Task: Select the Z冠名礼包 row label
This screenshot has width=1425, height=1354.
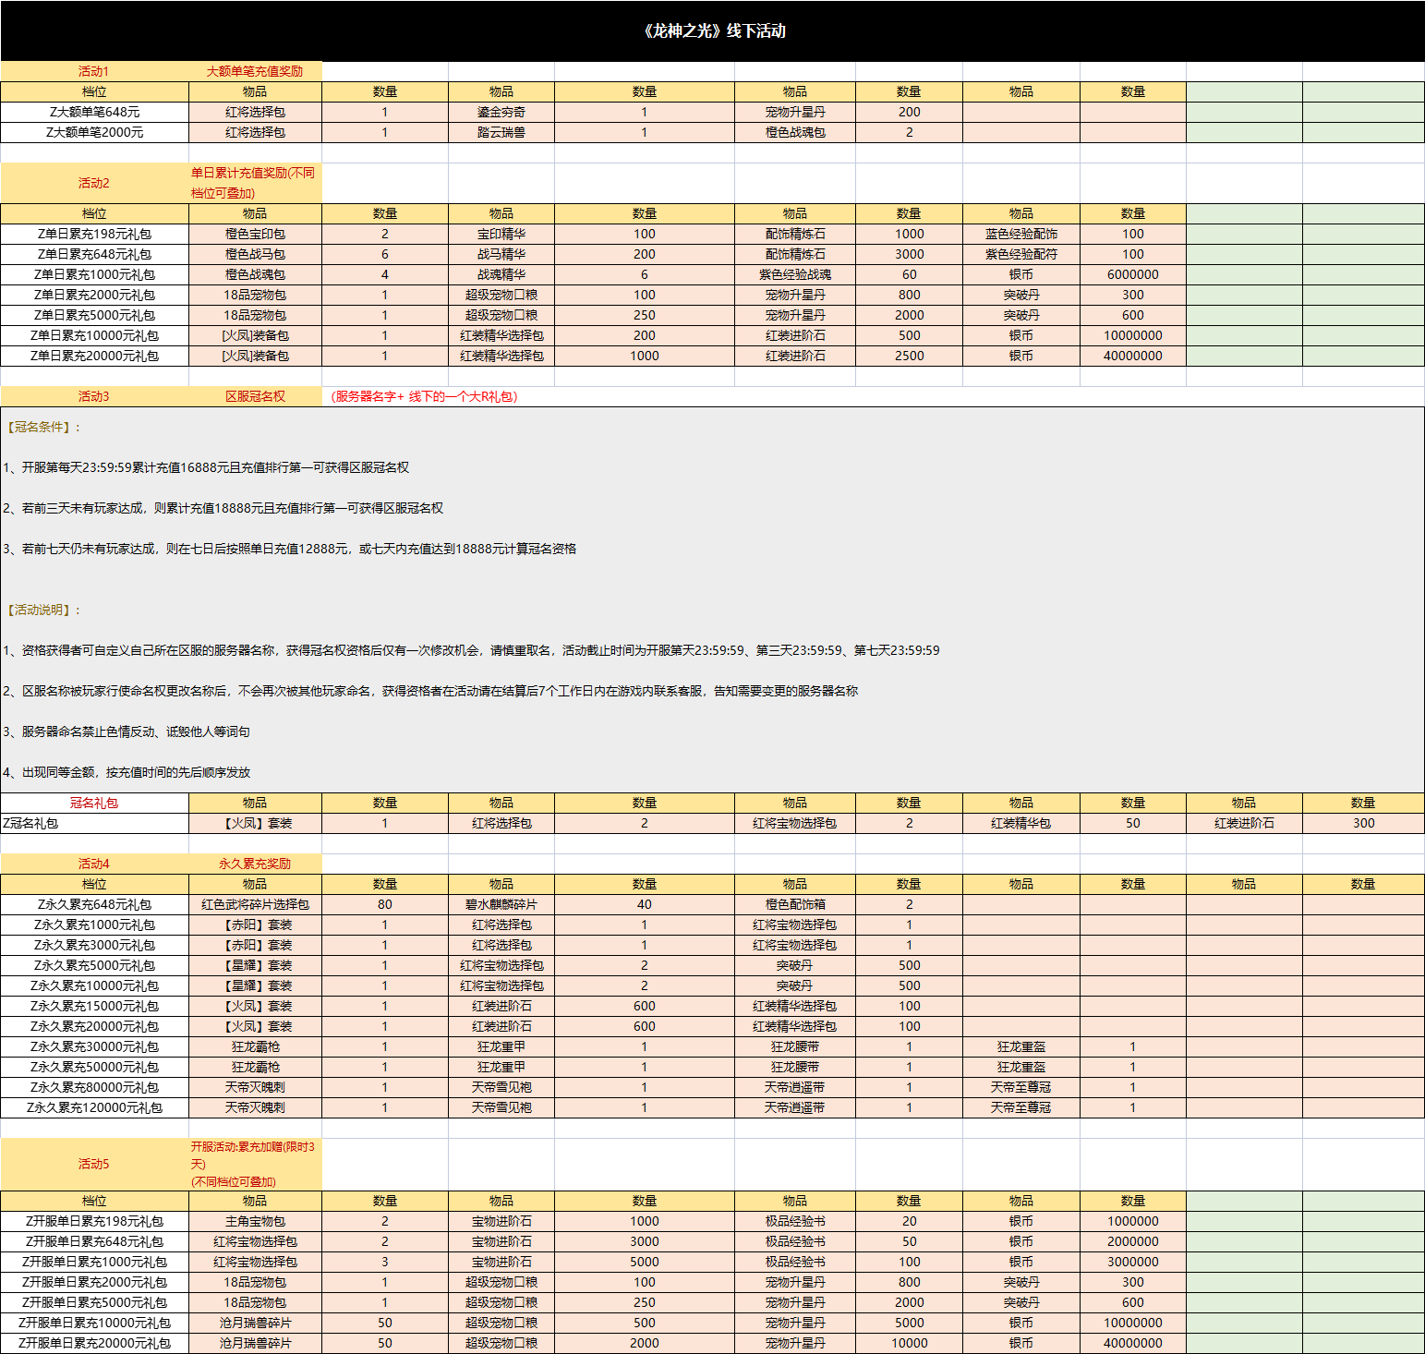Action: 94,823
